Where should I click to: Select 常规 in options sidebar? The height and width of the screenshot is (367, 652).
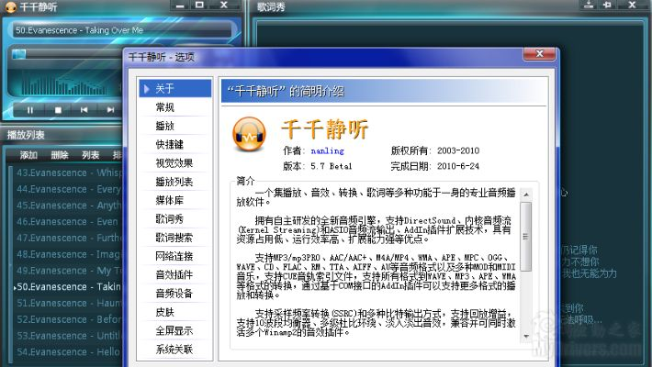165,107
